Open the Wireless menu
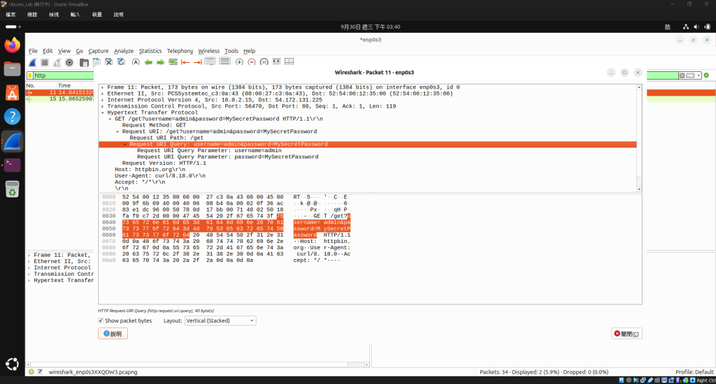Viewport: 716px width, 384px height. [208, 51]
